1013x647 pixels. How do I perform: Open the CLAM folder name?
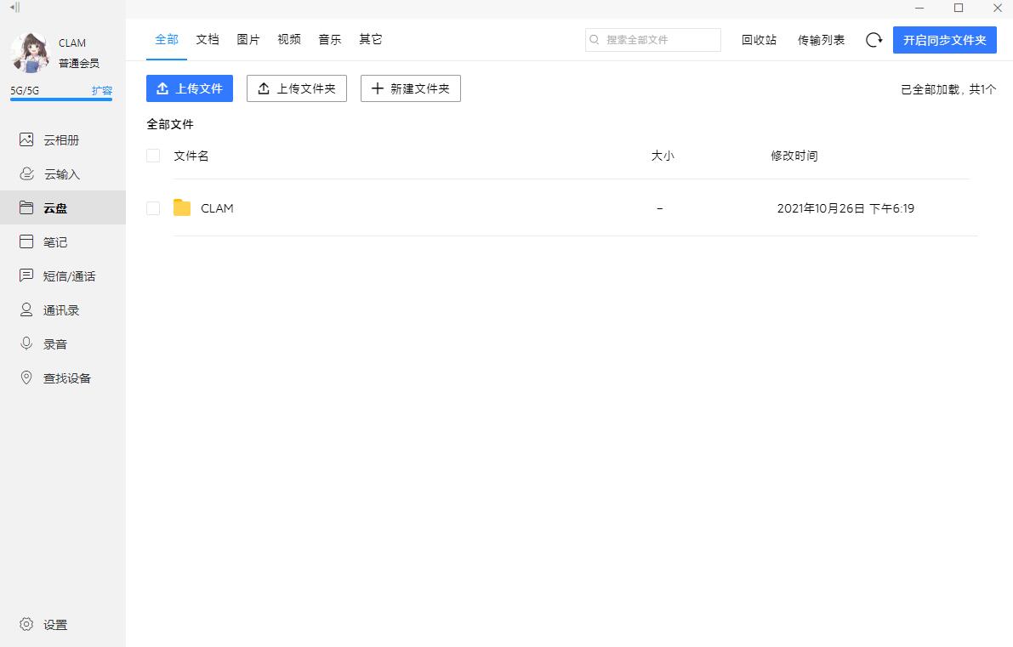(x=217, y=208)
